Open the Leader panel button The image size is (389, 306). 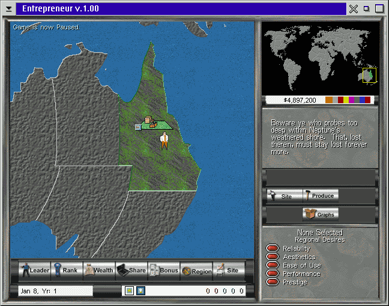click(35, 271)
